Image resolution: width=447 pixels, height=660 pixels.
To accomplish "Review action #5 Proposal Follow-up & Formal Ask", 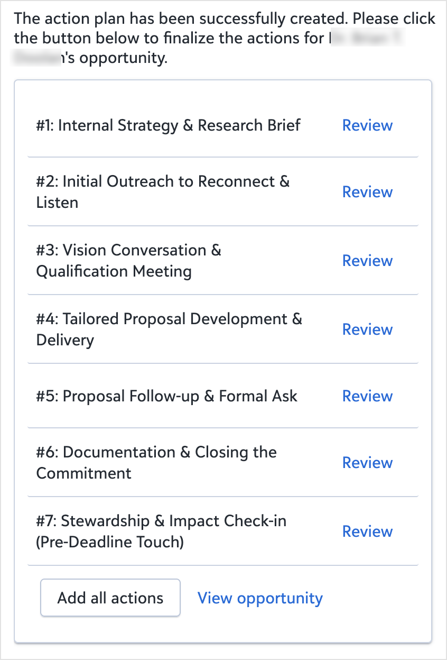I will [x=367, y=396].
